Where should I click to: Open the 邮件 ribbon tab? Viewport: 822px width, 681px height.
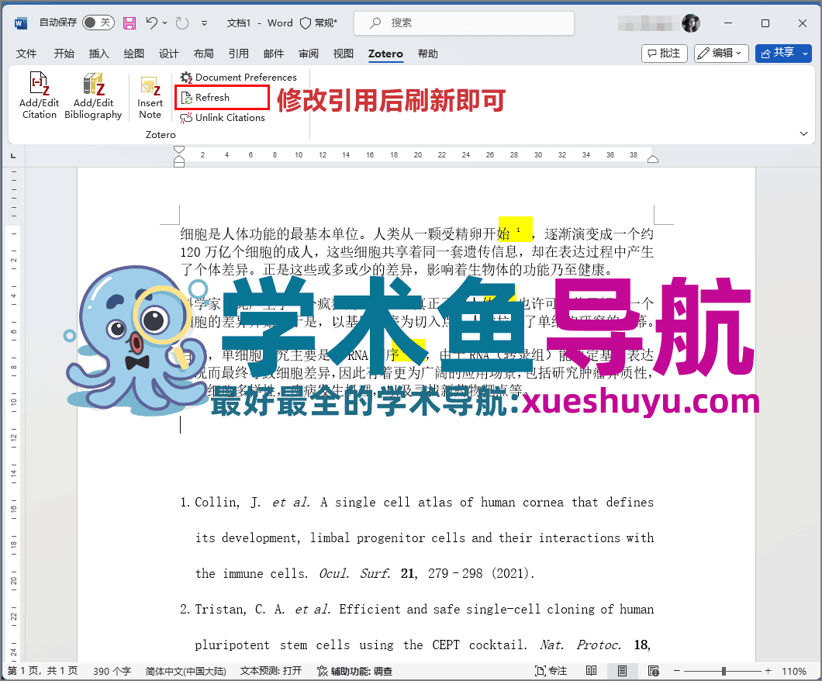tap(273, 54)
